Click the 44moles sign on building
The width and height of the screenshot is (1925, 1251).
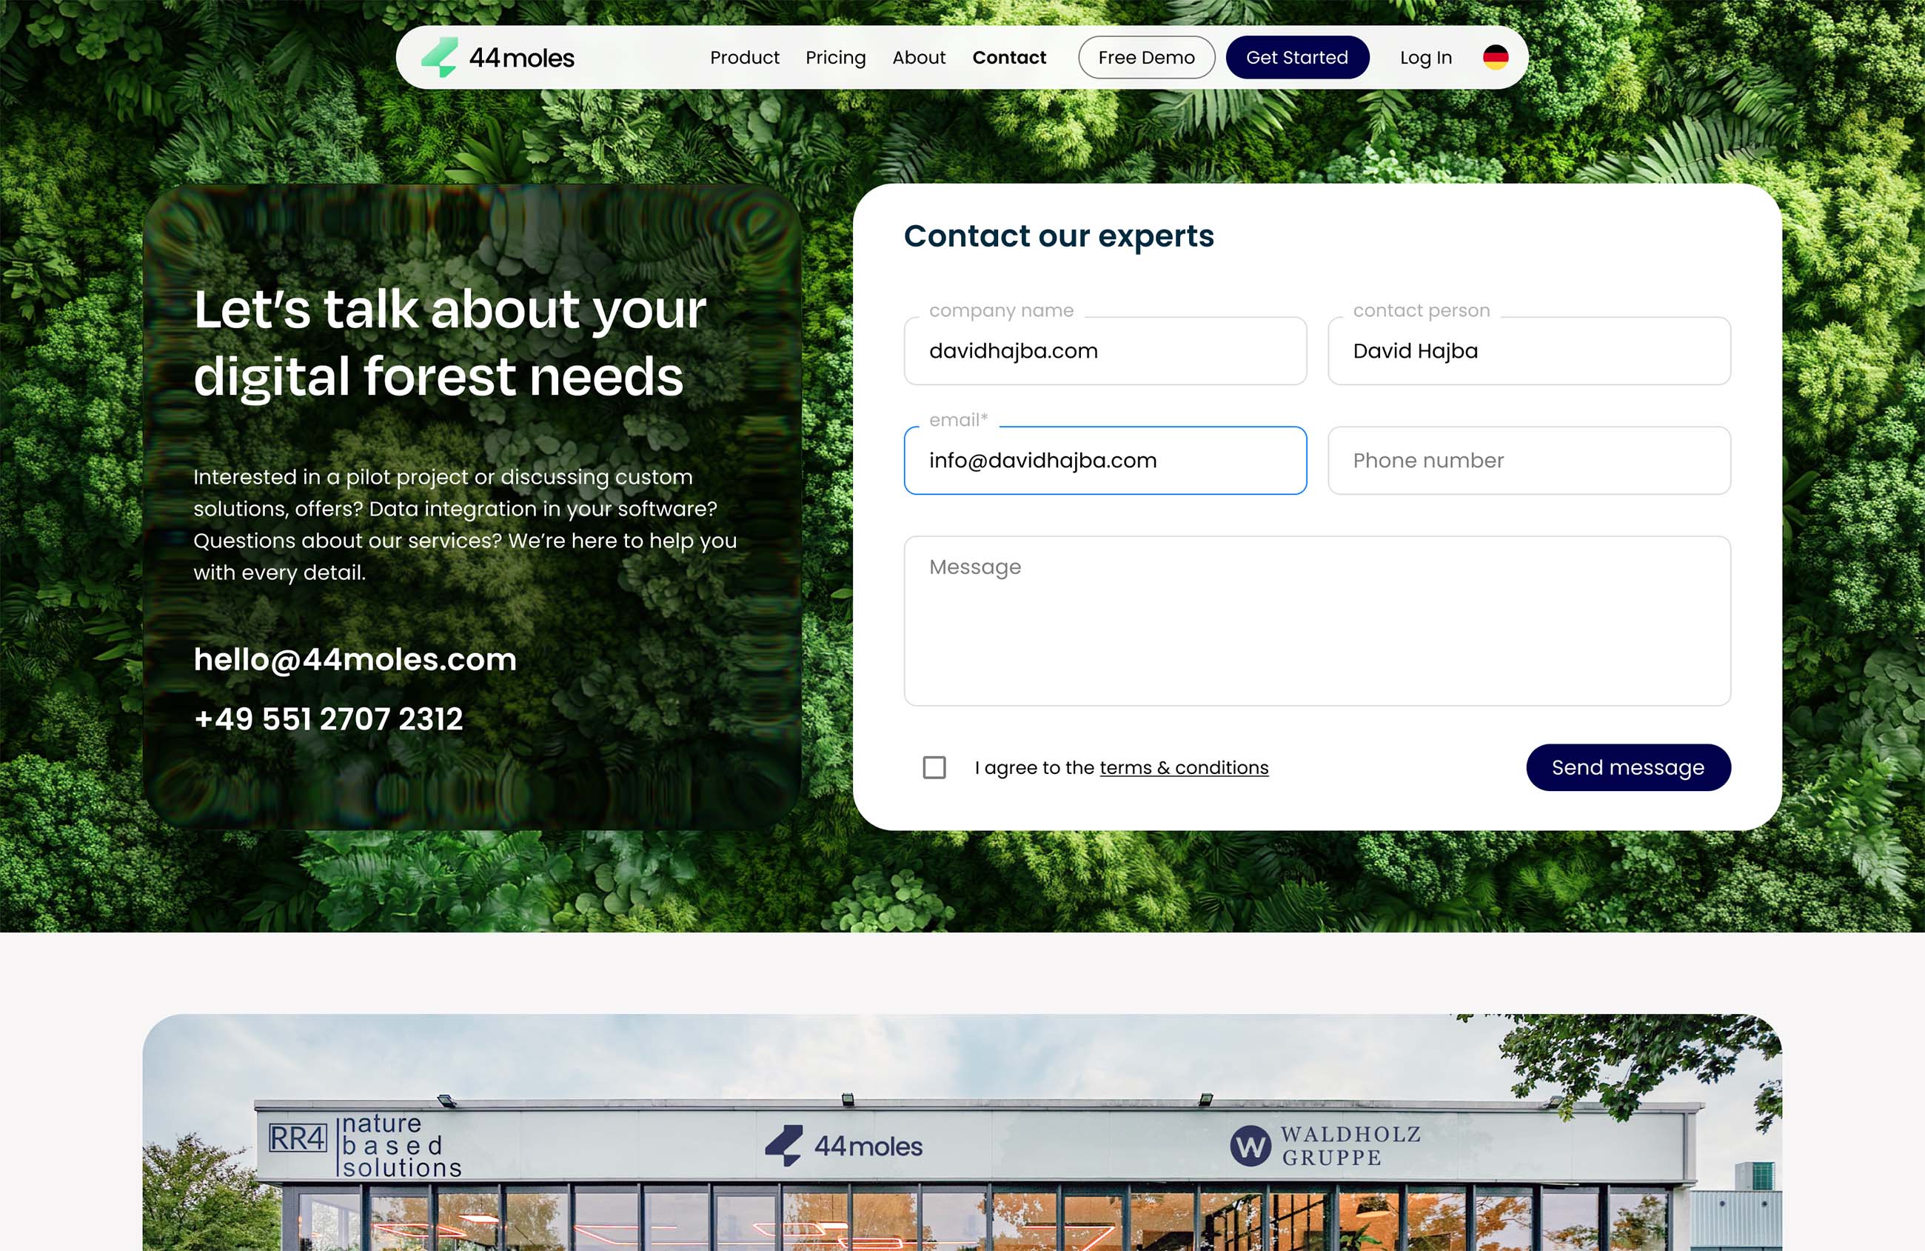point(843,1146)
